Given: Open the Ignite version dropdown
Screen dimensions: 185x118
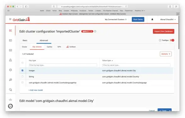Looking at the screenshot, I should 87,31.
